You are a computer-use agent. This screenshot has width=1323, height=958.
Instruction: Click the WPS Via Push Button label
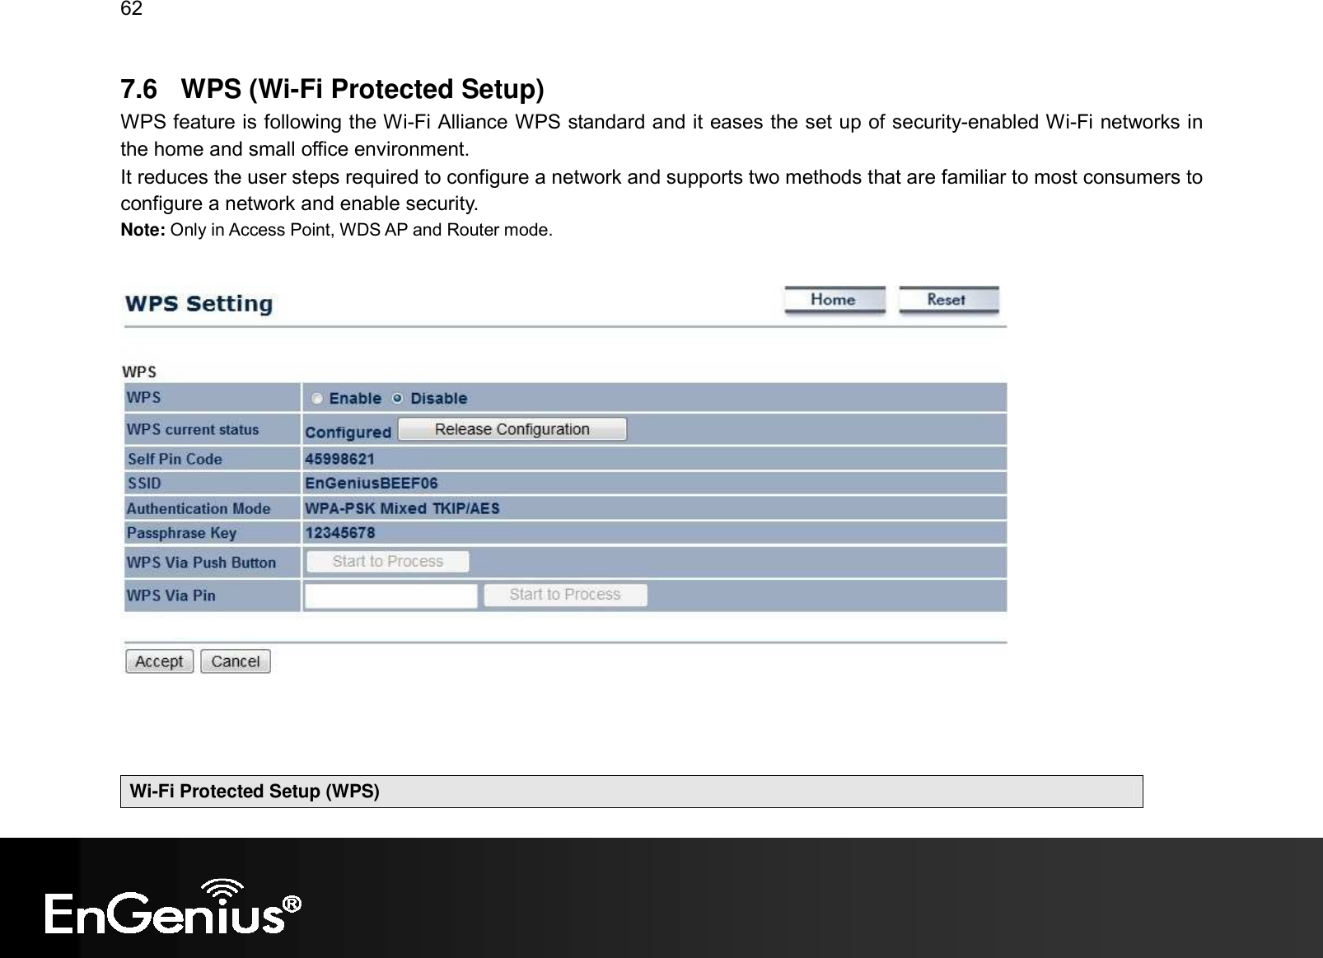point(201,563)
